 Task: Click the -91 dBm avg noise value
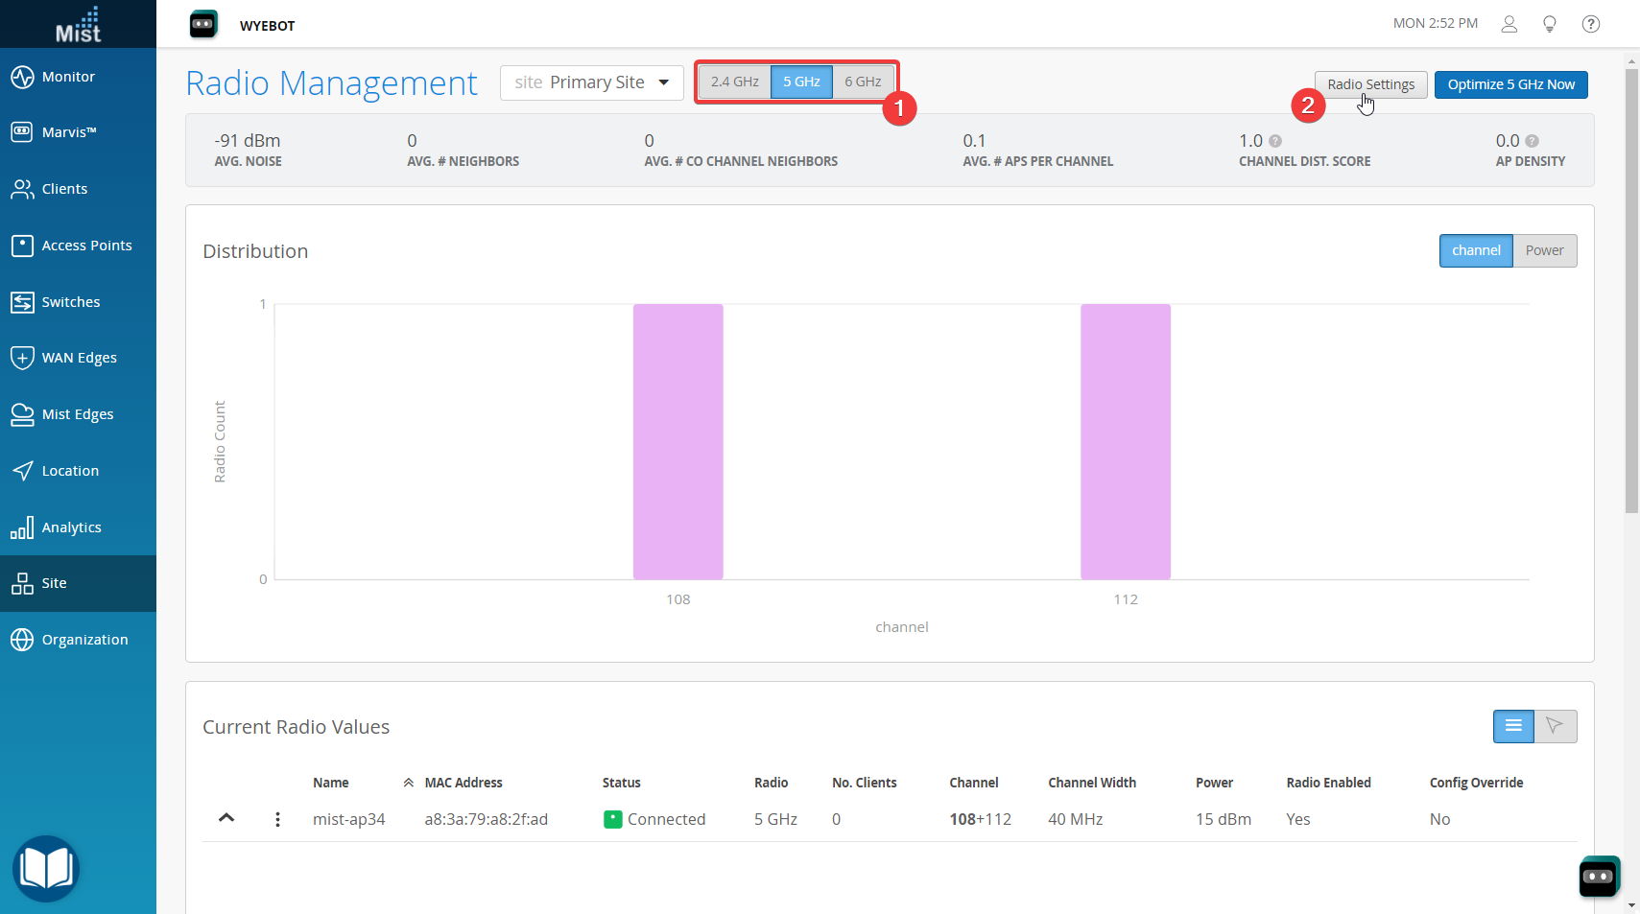(248, 141)
